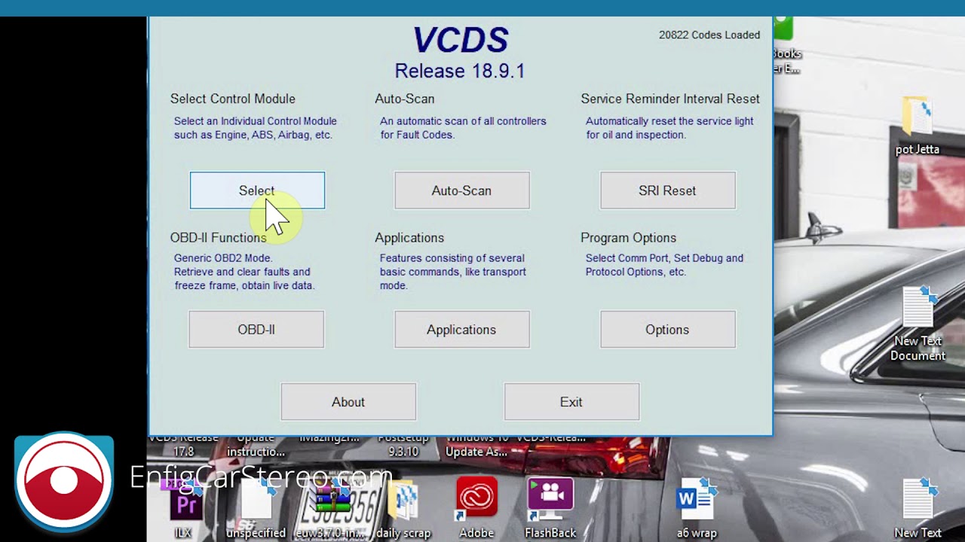Click the '20822 Codes Loaded' status text
The height and width of the screenshot is (542, 965).
coord(709,35)
